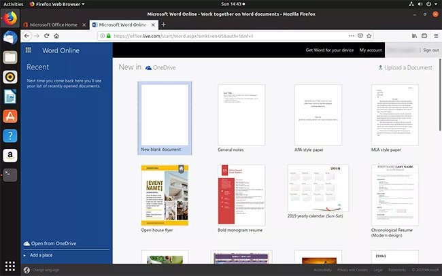The image size is (442, 276).
Task: Click the power icon in the top bar
Action: [429, 4]
